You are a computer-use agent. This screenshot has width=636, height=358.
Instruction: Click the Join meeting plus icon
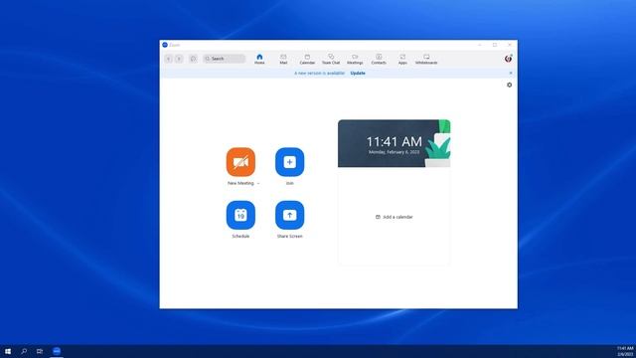point(289,162)
